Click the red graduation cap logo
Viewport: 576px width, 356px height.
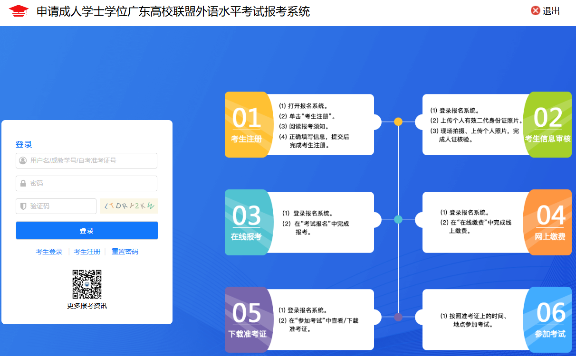pos(19,11)
